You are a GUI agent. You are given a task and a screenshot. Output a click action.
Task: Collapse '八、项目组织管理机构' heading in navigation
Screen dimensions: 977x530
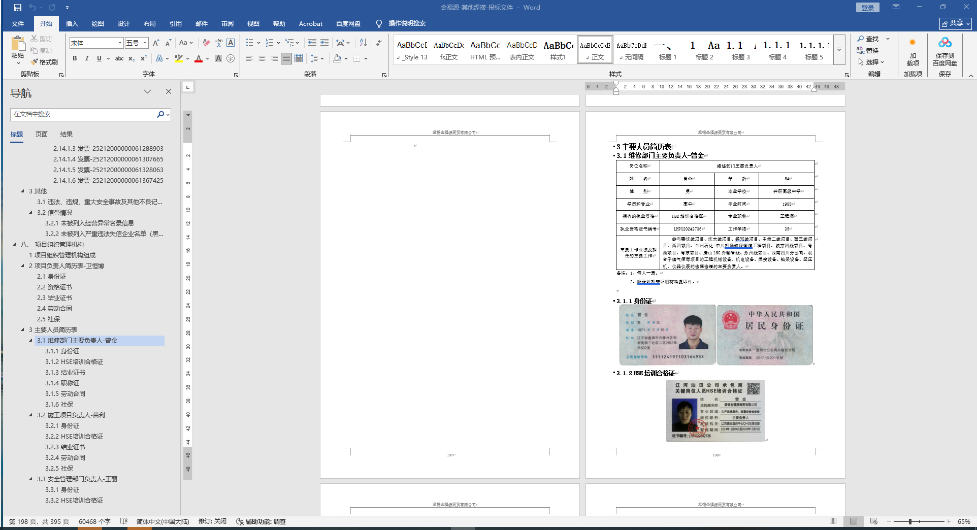(x=14, y=245)
